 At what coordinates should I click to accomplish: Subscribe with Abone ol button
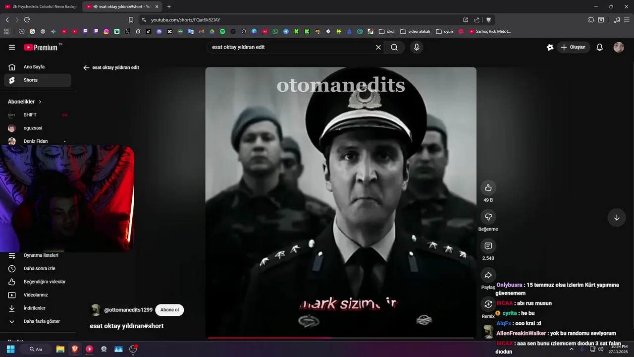[x=169, y=310]
